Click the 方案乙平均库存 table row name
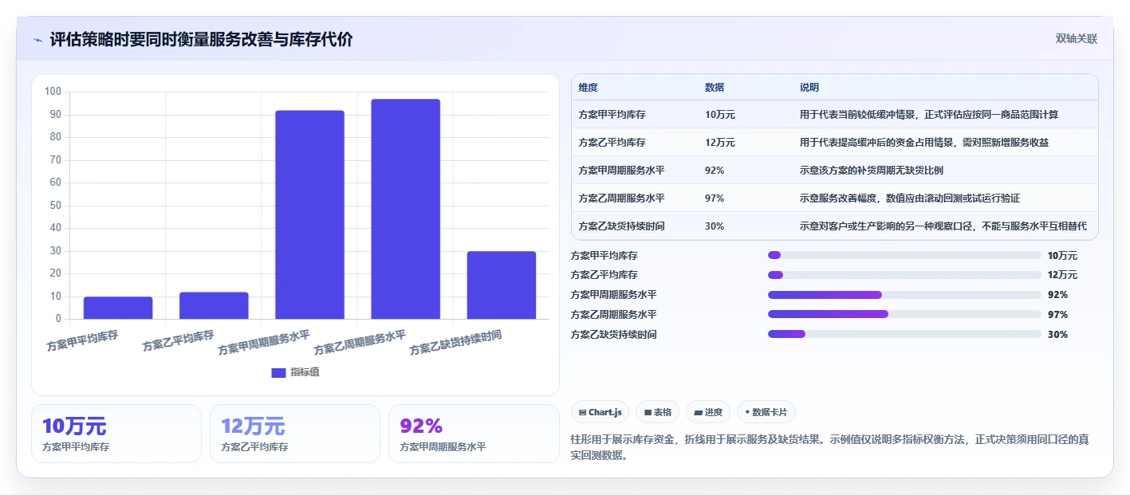Image resolution: width=1130 pixels, height=495 pixels. pos(612,143)
